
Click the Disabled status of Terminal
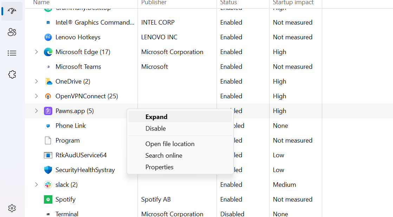232,214
